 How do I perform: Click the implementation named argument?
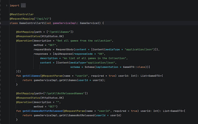(107, 67)
